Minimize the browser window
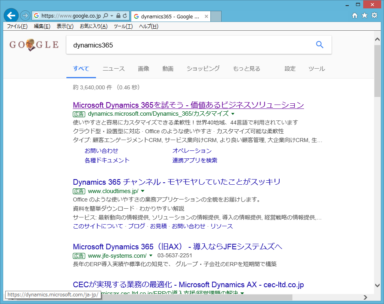This screenshot has height=304, width=384. click(347, 5)
